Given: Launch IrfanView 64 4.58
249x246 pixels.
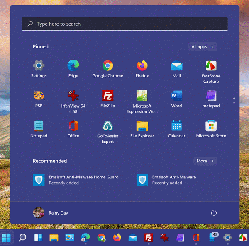Looking at the screenshot, I should 73,102.
